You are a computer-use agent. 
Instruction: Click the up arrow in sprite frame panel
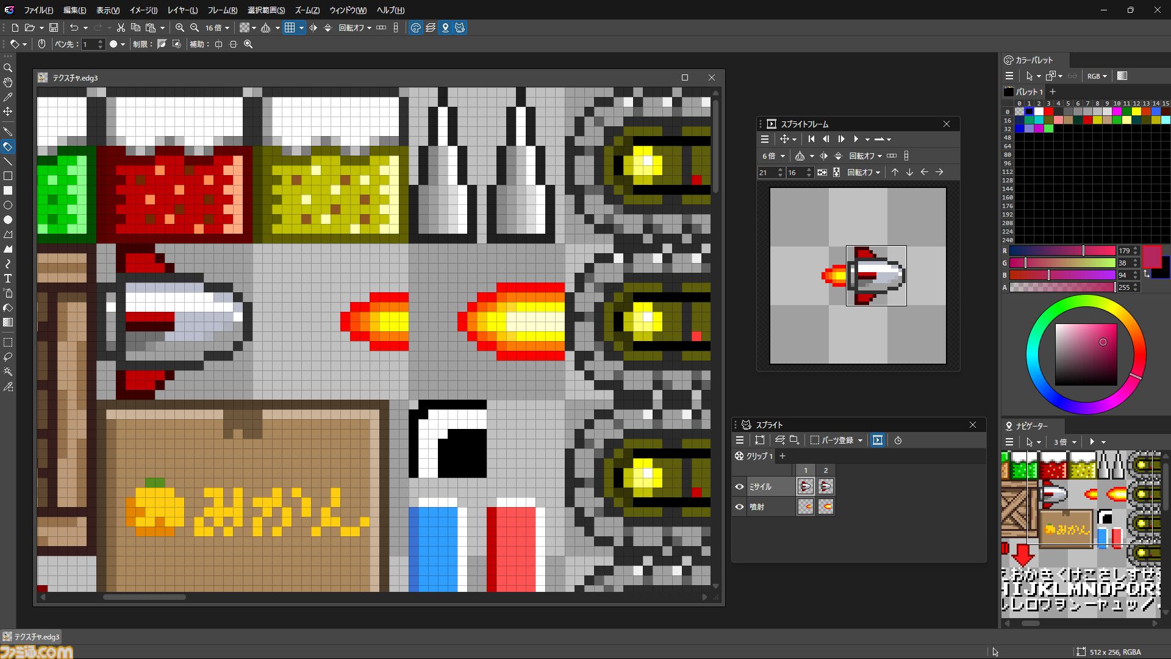tap(895, 172)
